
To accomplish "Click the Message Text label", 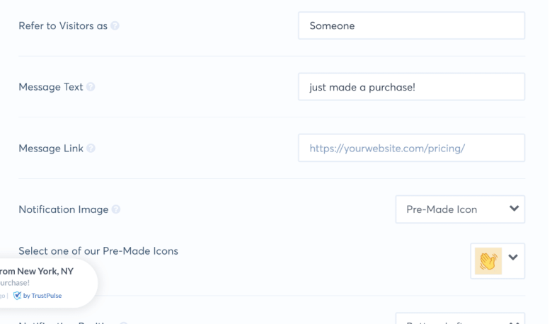I will coord(51,87).
